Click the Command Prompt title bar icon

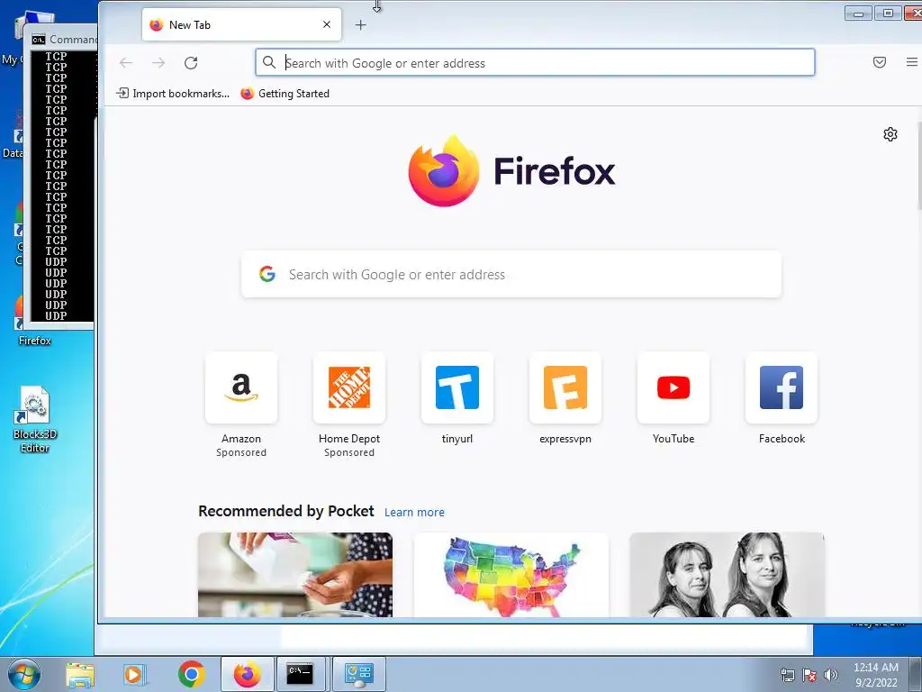pos(39,40)
